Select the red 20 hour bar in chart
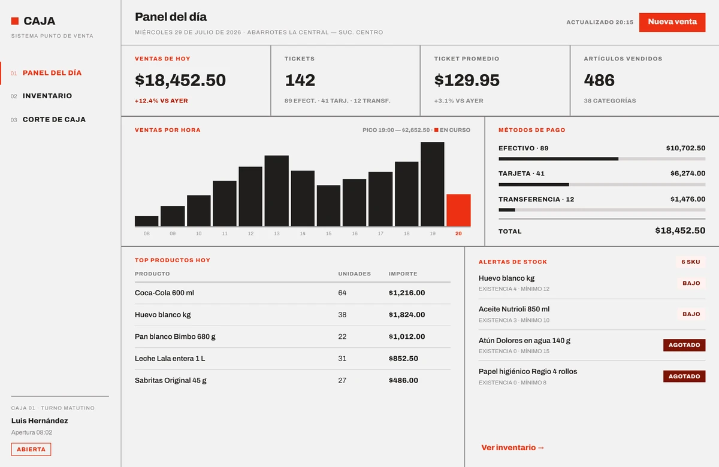 tap(458, 210)
